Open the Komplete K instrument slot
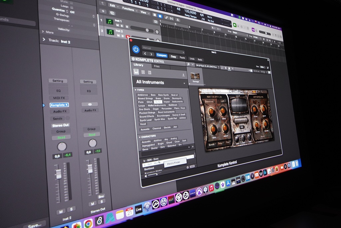This screenshot has width=341, height=228. click(59, 105)
